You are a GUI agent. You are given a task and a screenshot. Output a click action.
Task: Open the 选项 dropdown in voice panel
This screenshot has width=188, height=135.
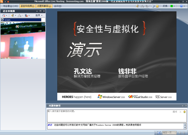point(38,15)
